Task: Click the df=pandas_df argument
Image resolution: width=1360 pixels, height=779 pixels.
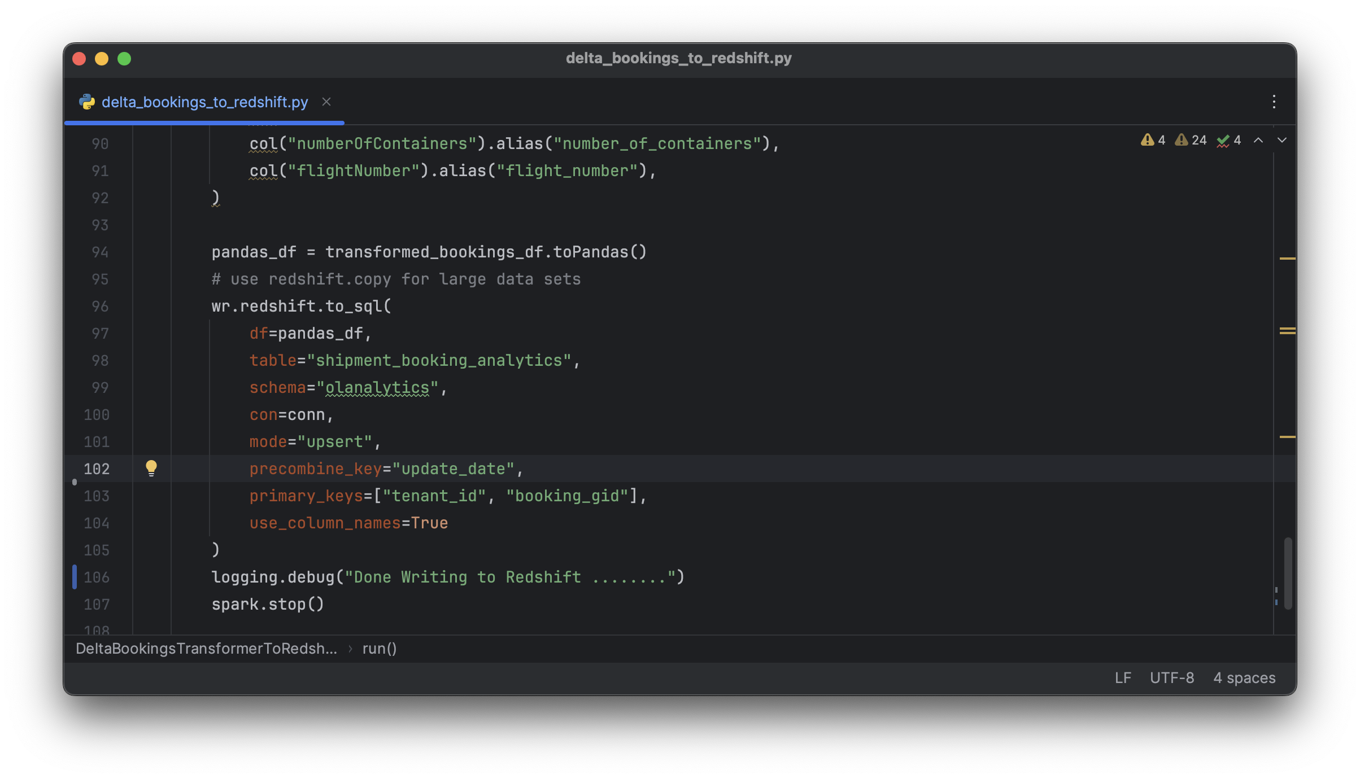Action: click(x=306, y=333)
